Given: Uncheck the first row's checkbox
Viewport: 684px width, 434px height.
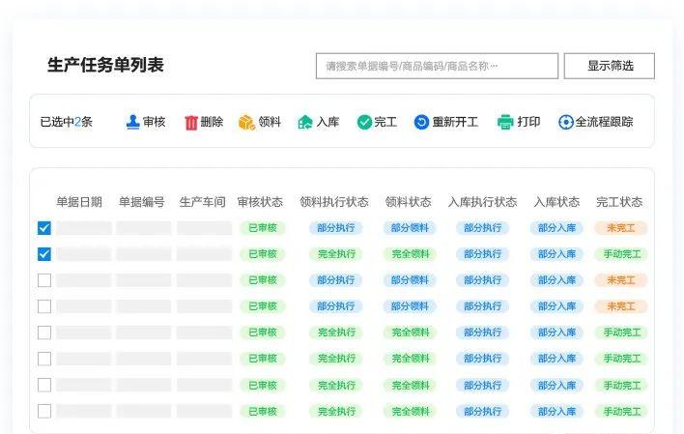Looking at the screenshot, I should click(44, 228).
